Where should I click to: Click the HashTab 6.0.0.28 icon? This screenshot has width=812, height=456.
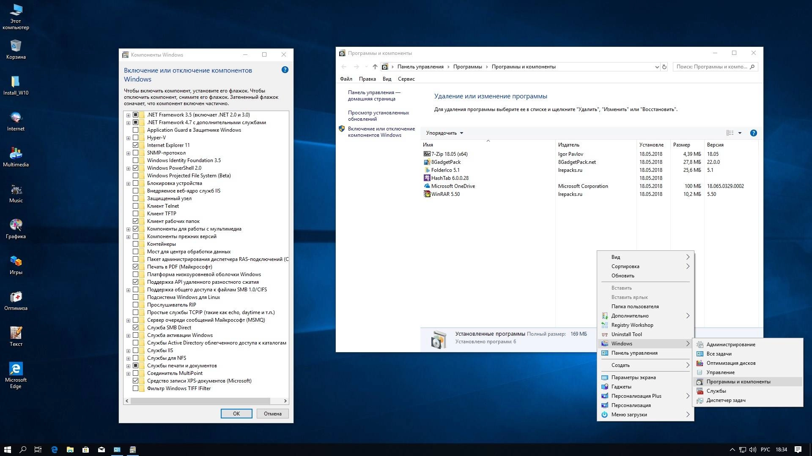pos(427,178)
